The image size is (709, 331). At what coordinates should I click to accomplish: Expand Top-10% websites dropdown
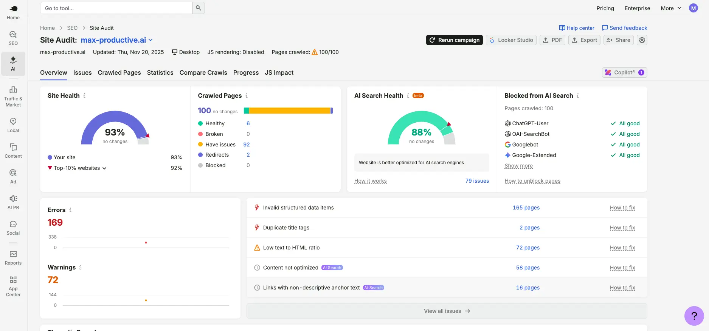(80, 168)
